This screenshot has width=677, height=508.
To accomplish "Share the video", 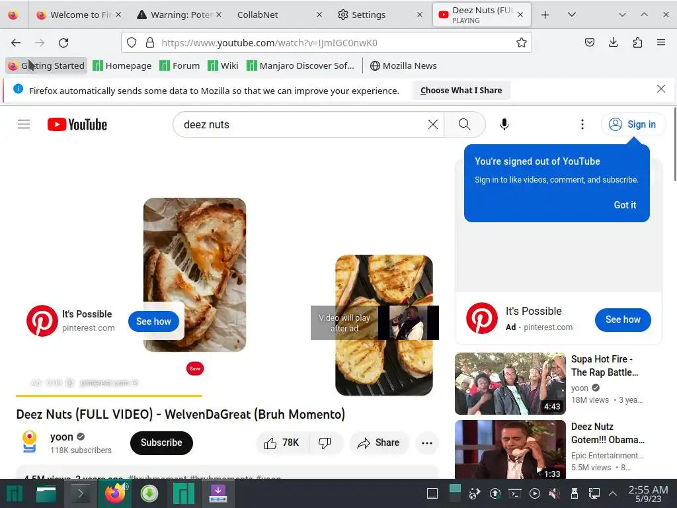I will (379, 443).
